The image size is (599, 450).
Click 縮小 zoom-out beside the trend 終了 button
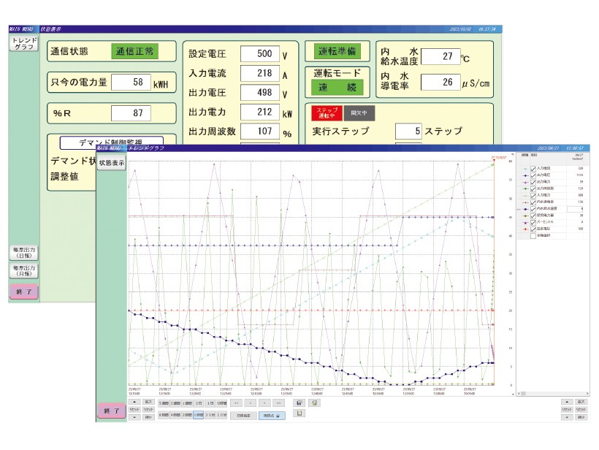148,417
